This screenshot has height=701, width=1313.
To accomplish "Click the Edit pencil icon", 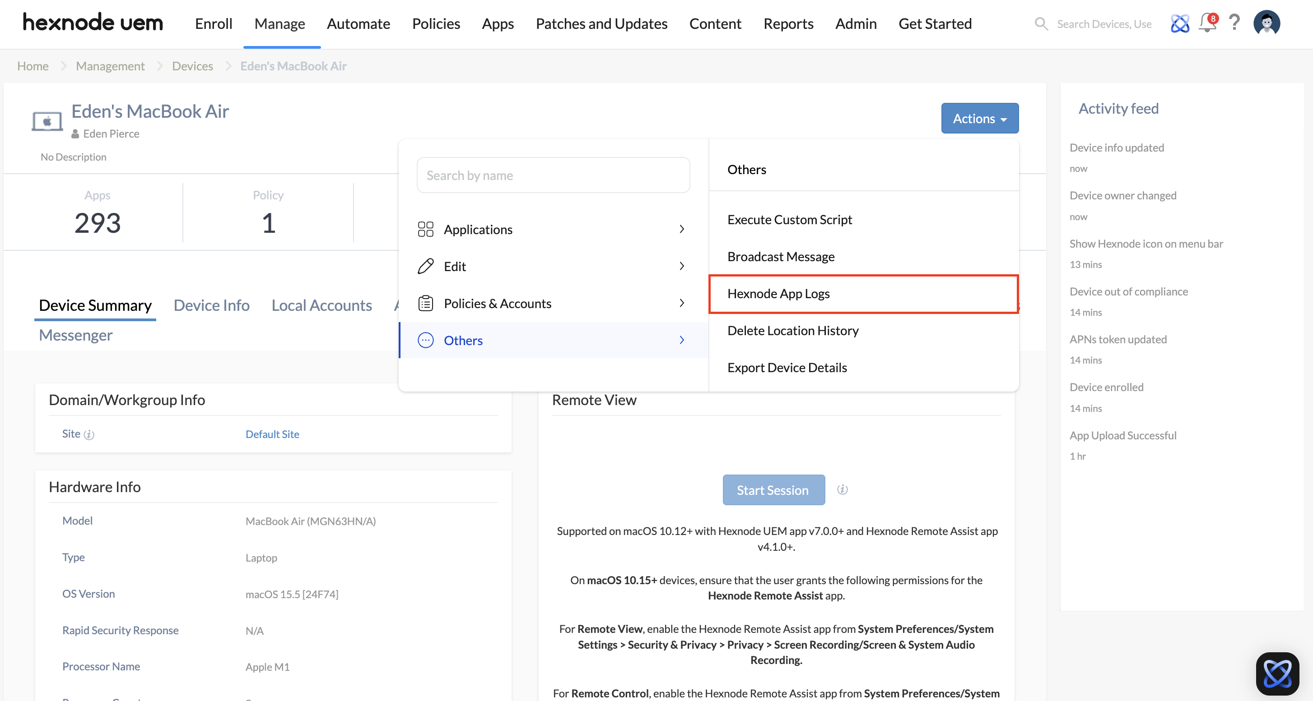I will [426, 266].
